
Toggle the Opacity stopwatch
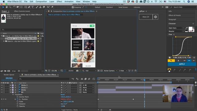tap(18, 106)
